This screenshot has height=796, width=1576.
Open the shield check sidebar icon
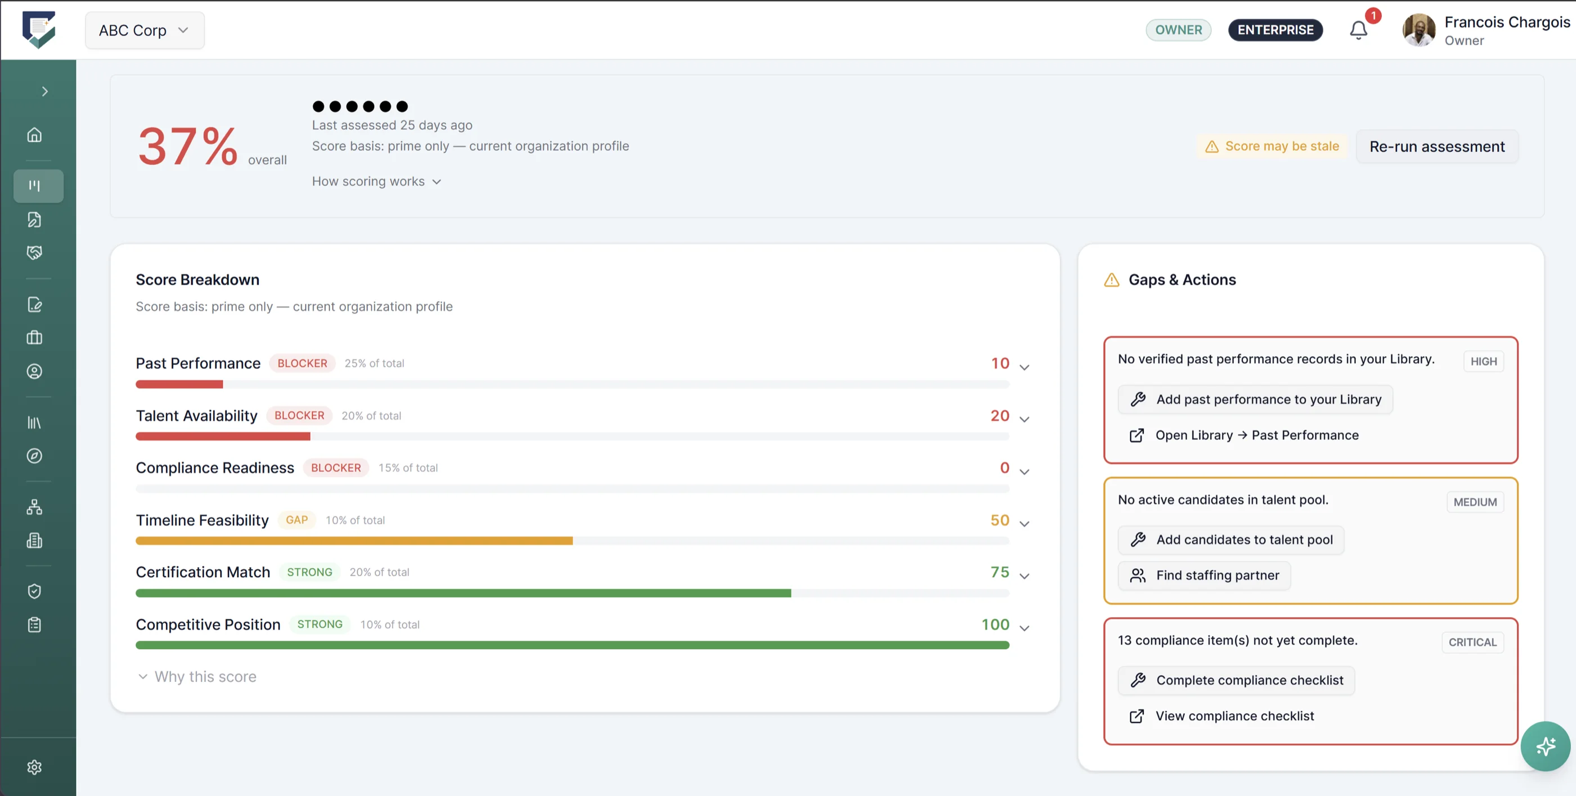coord(34,591)
